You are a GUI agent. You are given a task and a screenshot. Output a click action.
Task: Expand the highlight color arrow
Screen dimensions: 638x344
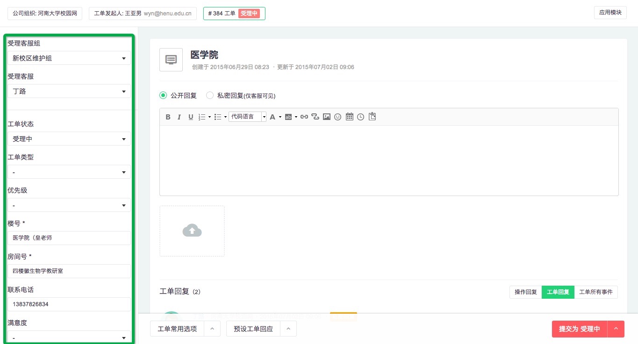point(296,117)
